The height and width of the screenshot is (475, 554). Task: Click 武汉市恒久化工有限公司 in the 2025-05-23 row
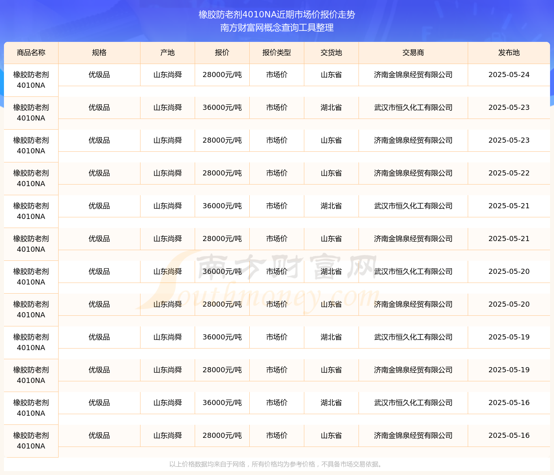click(x=414, y=107)
